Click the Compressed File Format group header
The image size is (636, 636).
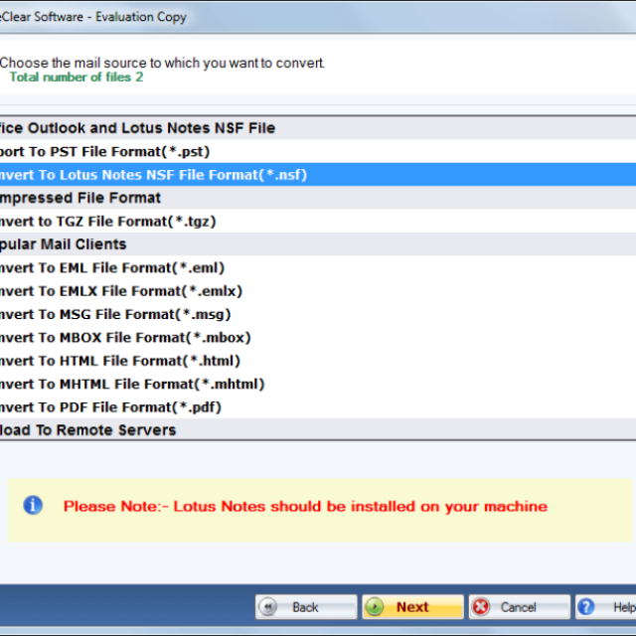click(318, 198)
